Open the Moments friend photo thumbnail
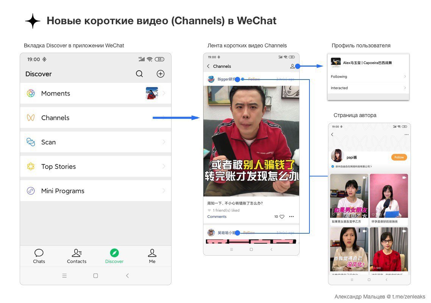Viewport: 431px width, 303px height. coord(152,93)
